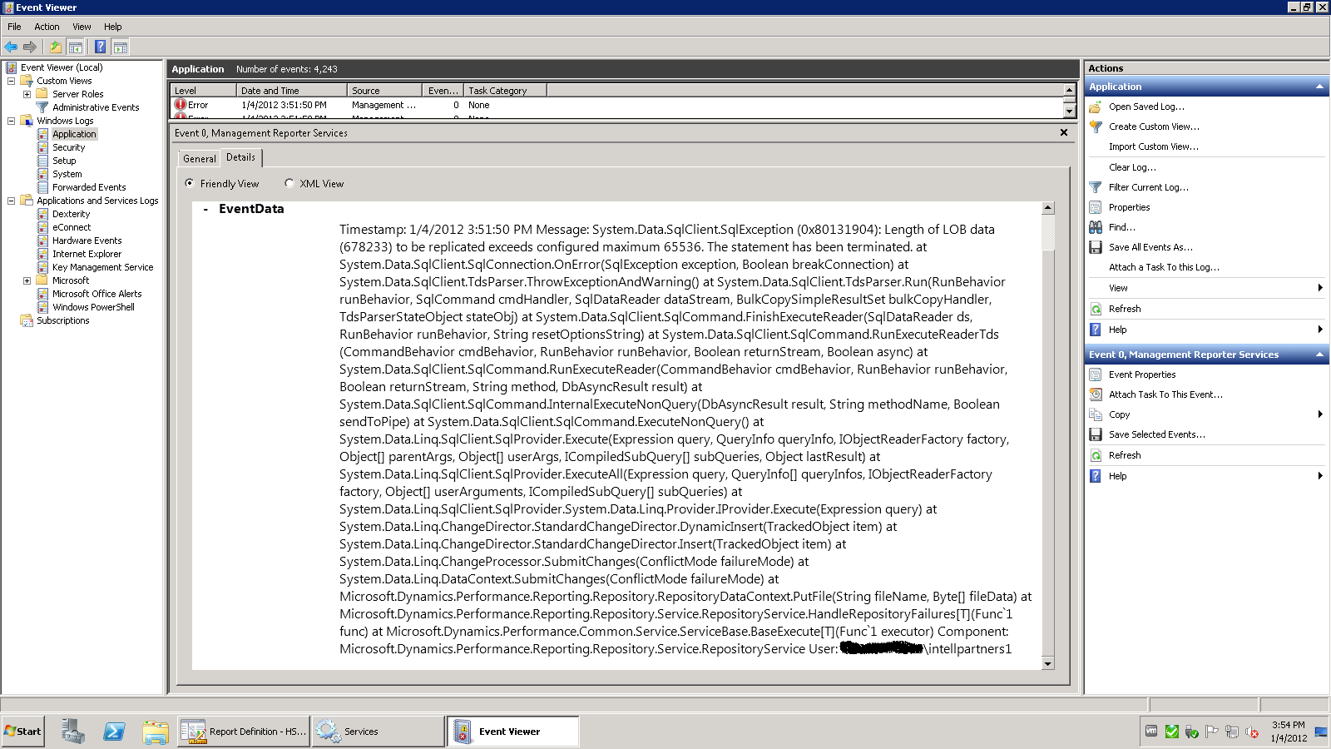
Task: Select the XML View radio button
Action: point(289,183)
